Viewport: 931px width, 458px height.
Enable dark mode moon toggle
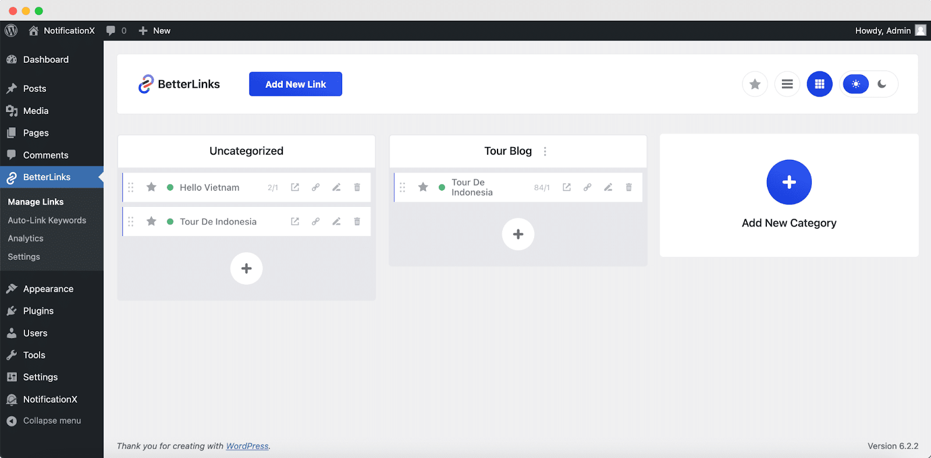[x=882, y=84]
